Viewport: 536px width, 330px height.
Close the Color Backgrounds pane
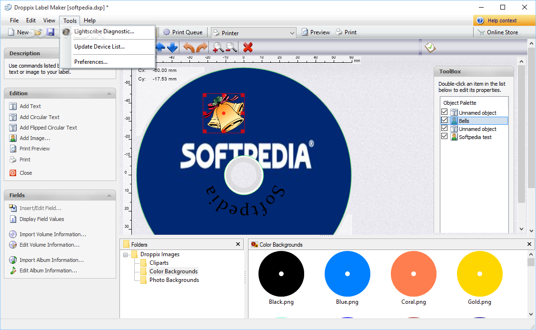tap(529, 244)
